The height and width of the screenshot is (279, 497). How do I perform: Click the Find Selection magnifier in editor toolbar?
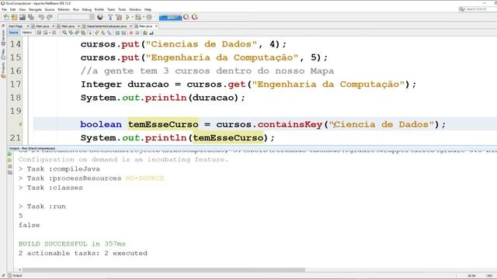point(64,33)
